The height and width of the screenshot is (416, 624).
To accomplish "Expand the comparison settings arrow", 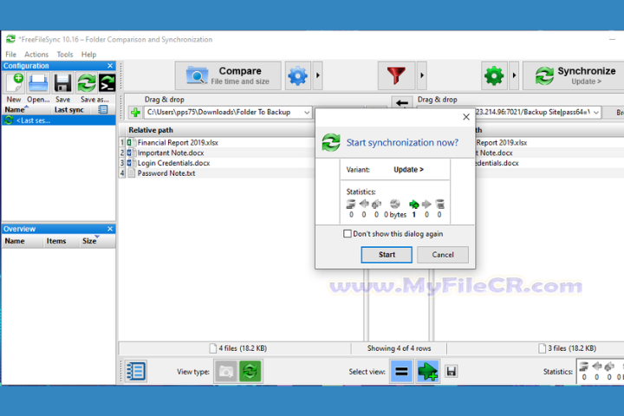I will pos(317,75).
